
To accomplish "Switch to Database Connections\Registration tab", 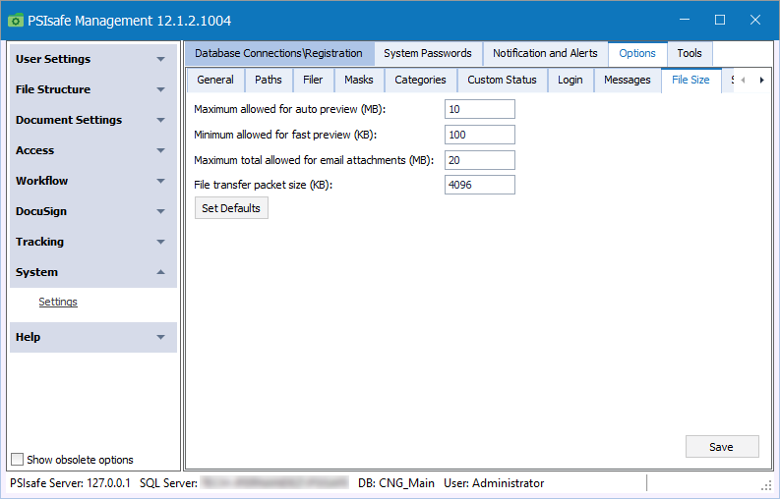I will click(x=278, y=53).
